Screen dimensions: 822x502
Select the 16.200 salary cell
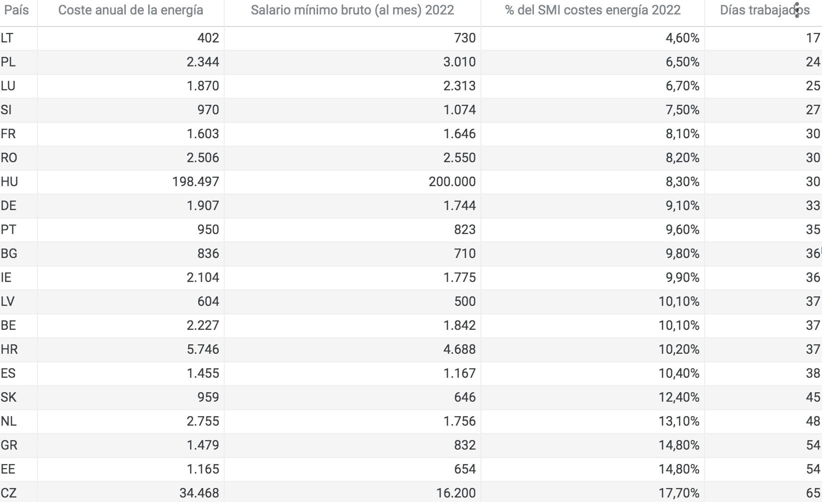coord(455,493)
